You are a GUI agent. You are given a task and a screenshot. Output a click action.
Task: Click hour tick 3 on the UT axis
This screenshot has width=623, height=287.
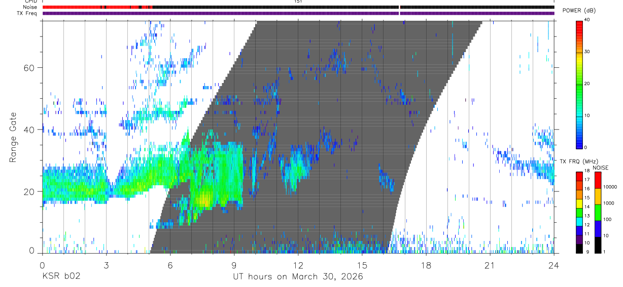107,265
